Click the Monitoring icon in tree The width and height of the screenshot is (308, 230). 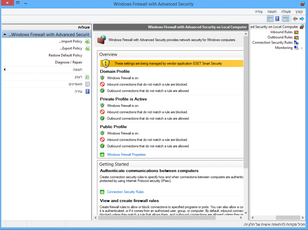(296, 48)
